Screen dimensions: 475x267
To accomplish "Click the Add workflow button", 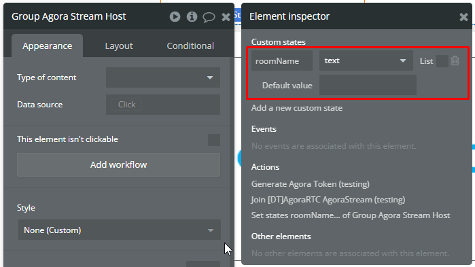I will pos(118,164).
